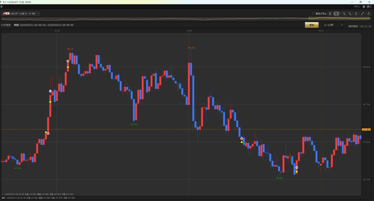Zoom in on the chart
The width and height of the screenshot is (374, 201).
click(x=344, y=13)
